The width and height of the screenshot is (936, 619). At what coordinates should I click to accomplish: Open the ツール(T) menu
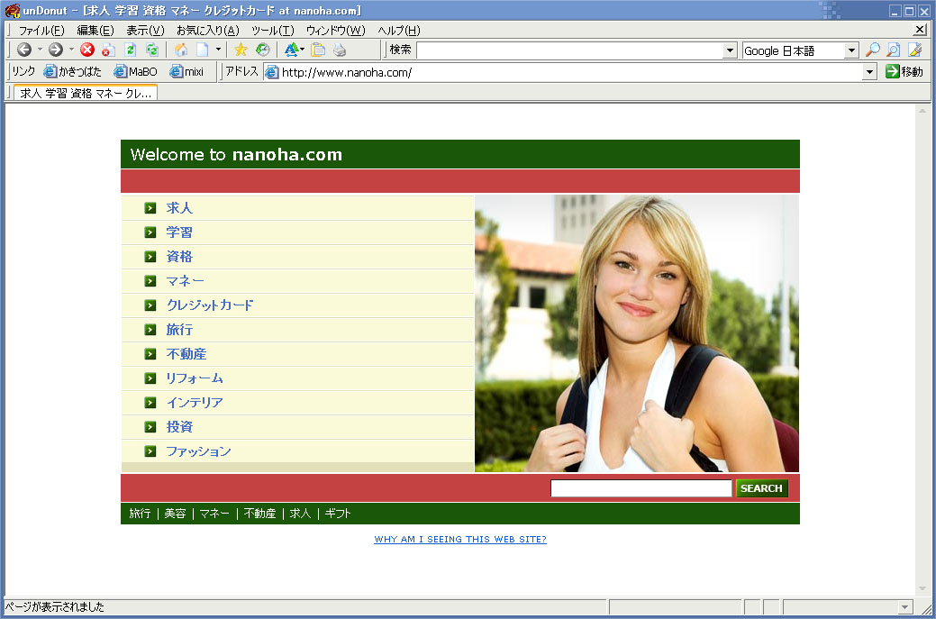(x=273, y=31)
